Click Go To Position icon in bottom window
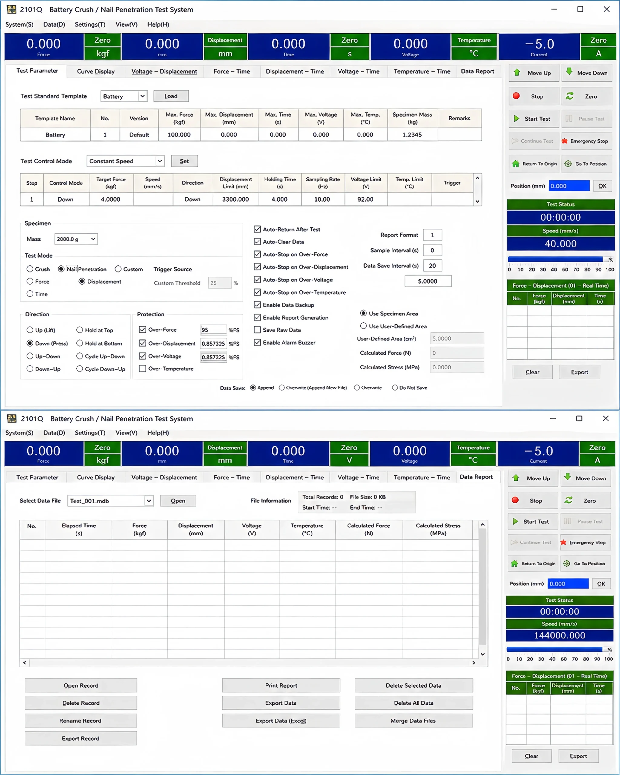 (566, 563)
